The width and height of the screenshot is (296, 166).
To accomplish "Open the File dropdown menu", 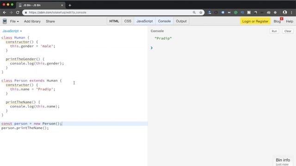I will pos(14,21).
